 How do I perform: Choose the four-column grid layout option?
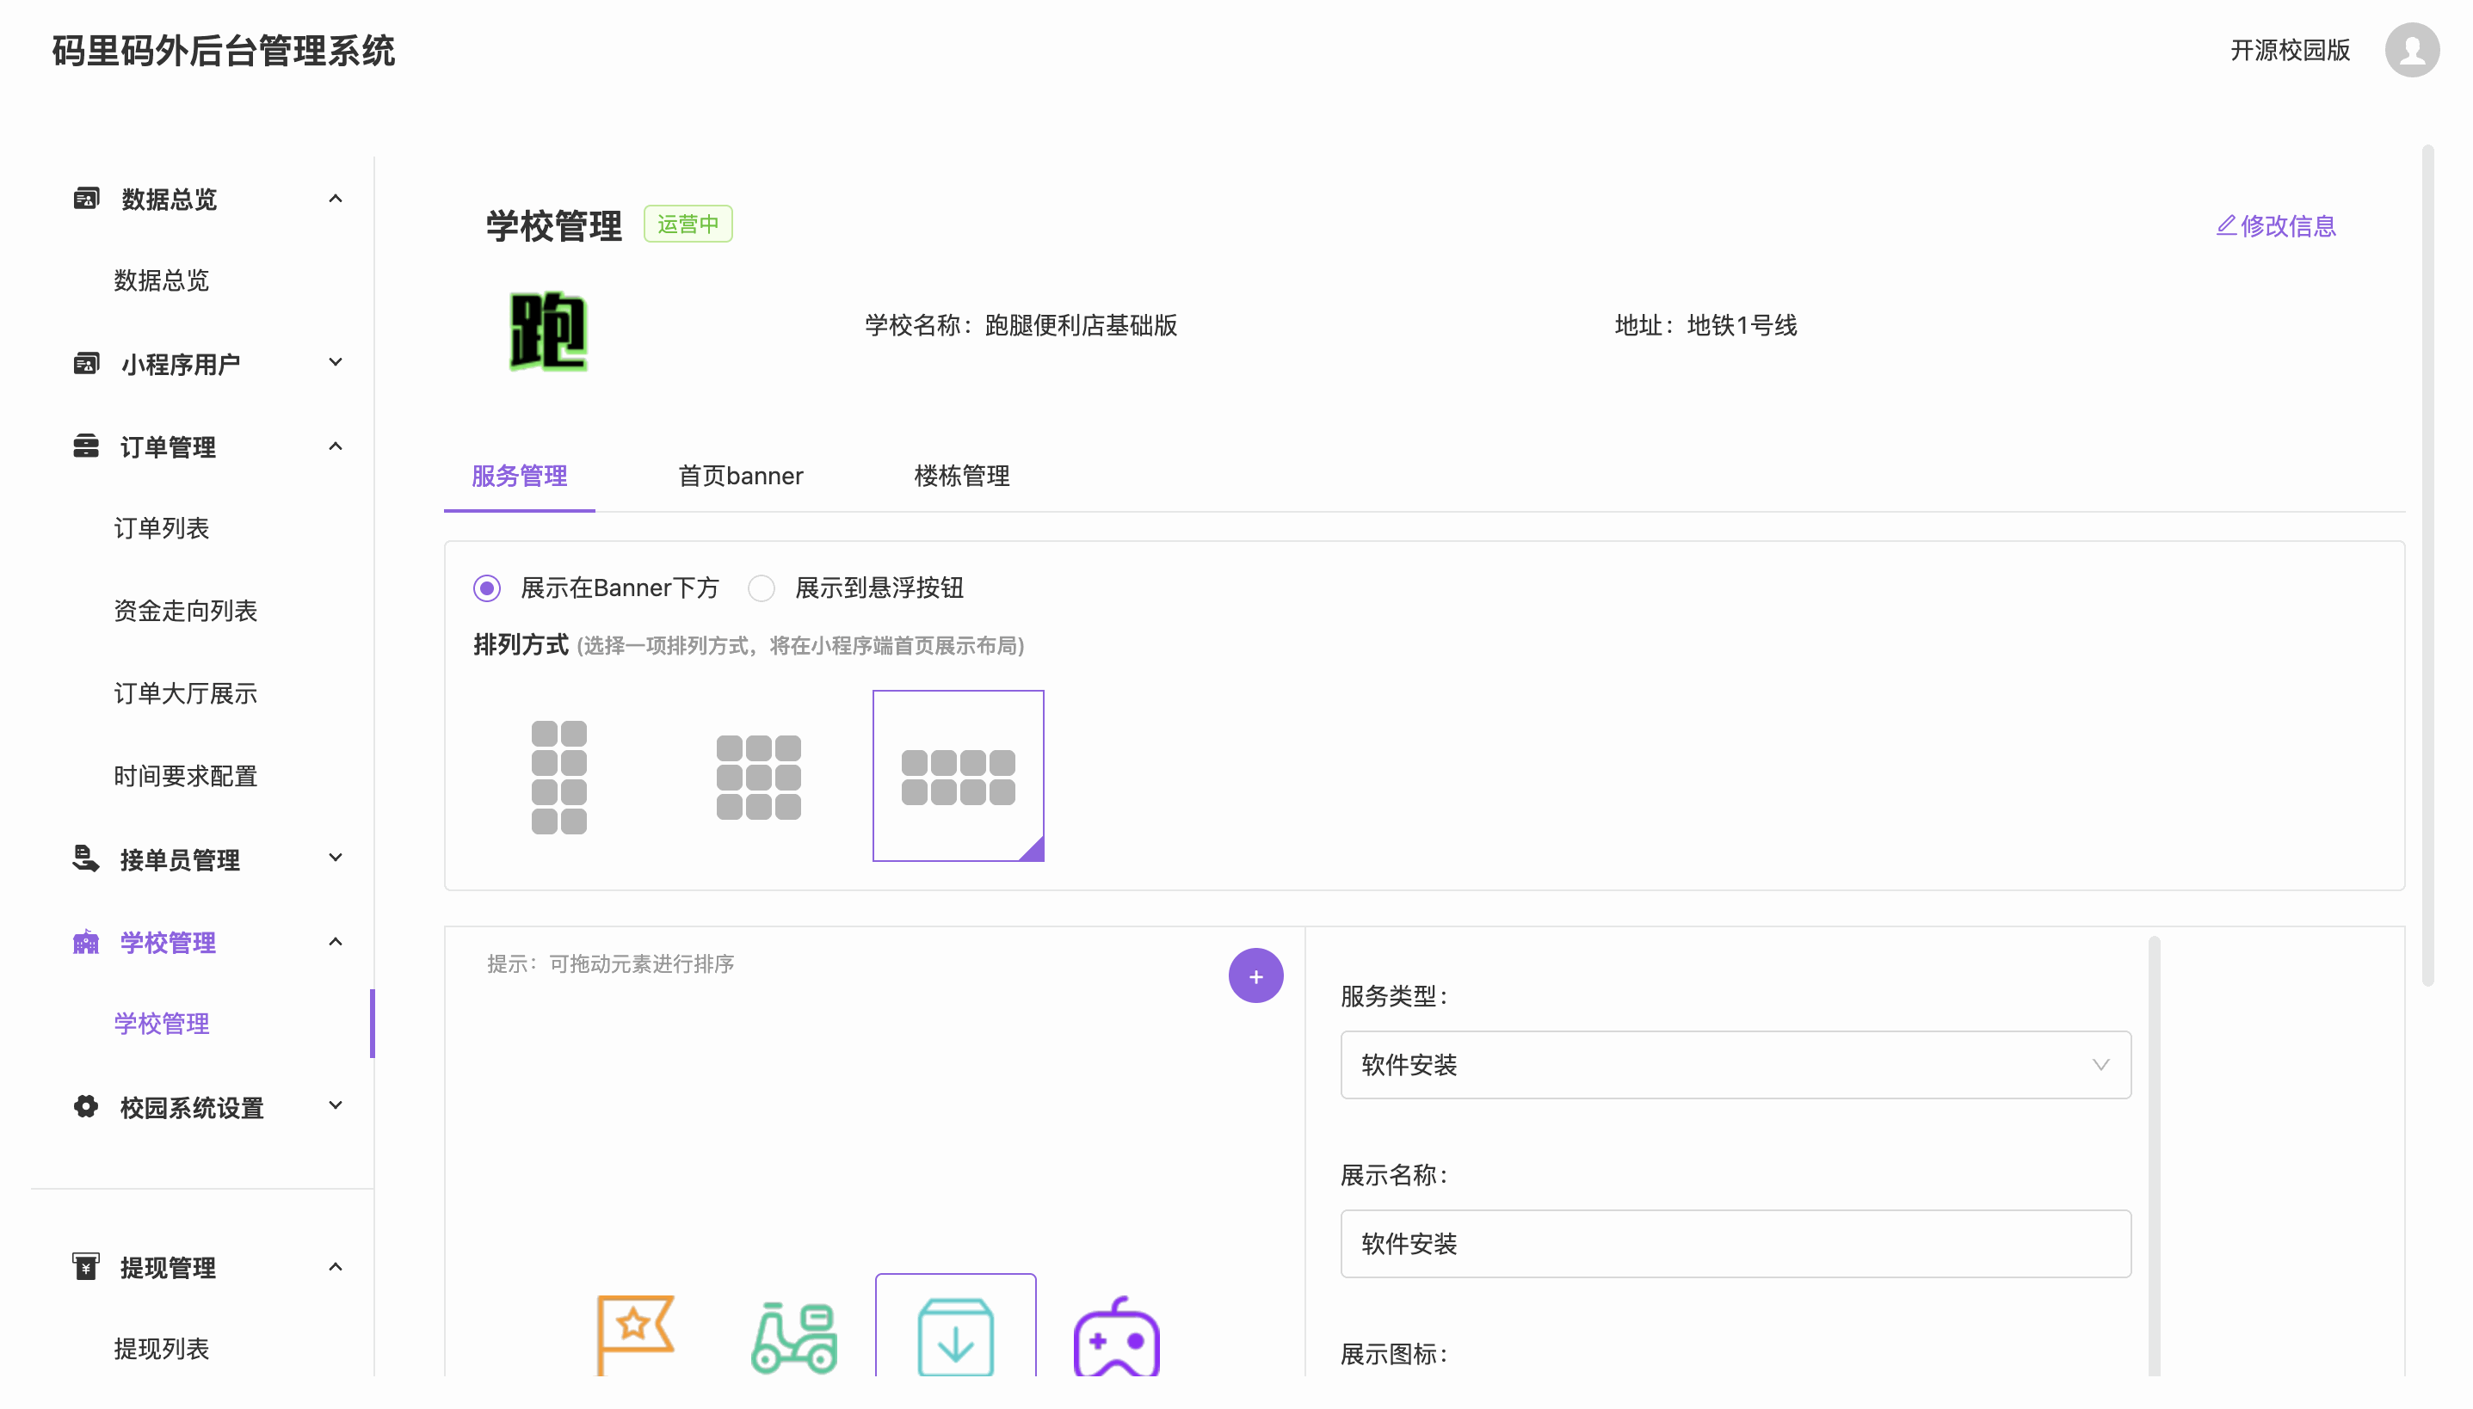click(x=957, y=776)
